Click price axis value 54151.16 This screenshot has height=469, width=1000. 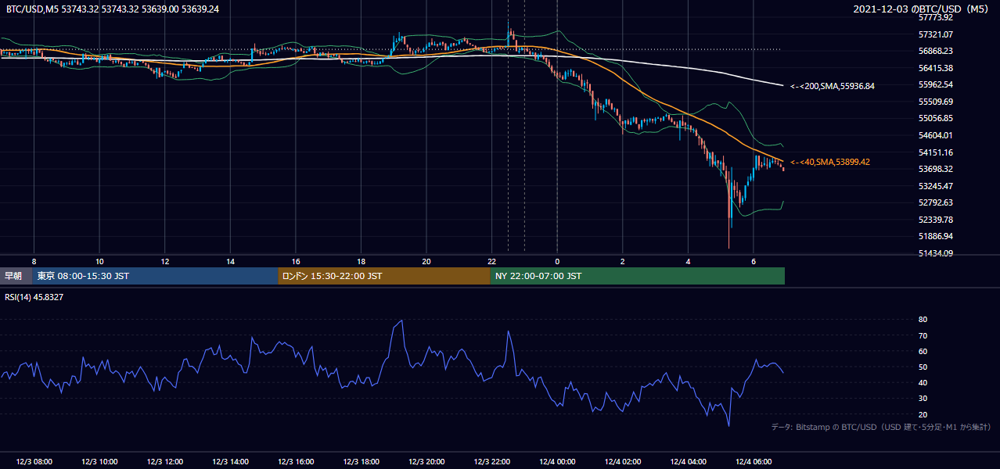(935, 152)
